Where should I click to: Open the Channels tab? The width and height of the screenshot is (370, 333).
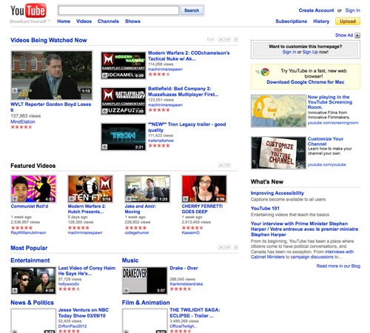click(x=108, y=21)
